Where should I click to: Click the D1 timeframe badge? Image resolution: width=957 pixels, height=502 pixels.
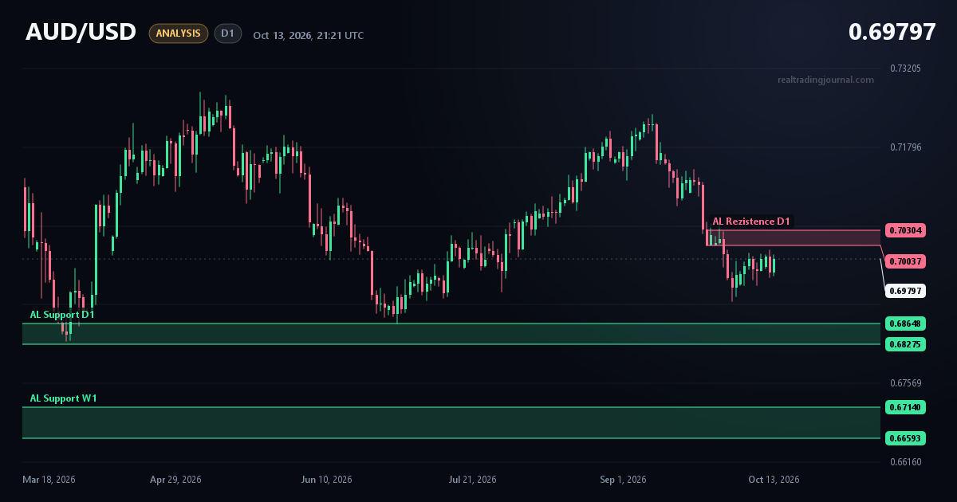tap(227, 33)
